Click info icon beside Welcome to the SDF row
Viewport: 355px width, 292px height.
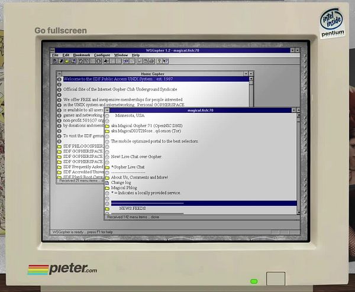[x=59, y=79]
